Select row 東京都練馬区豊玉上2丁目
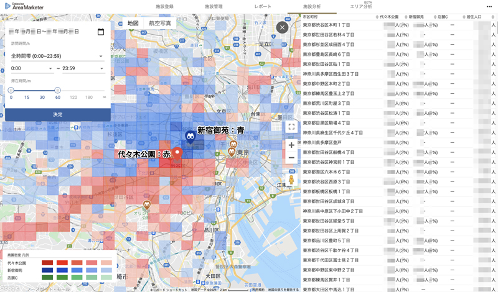 point(399,94)
